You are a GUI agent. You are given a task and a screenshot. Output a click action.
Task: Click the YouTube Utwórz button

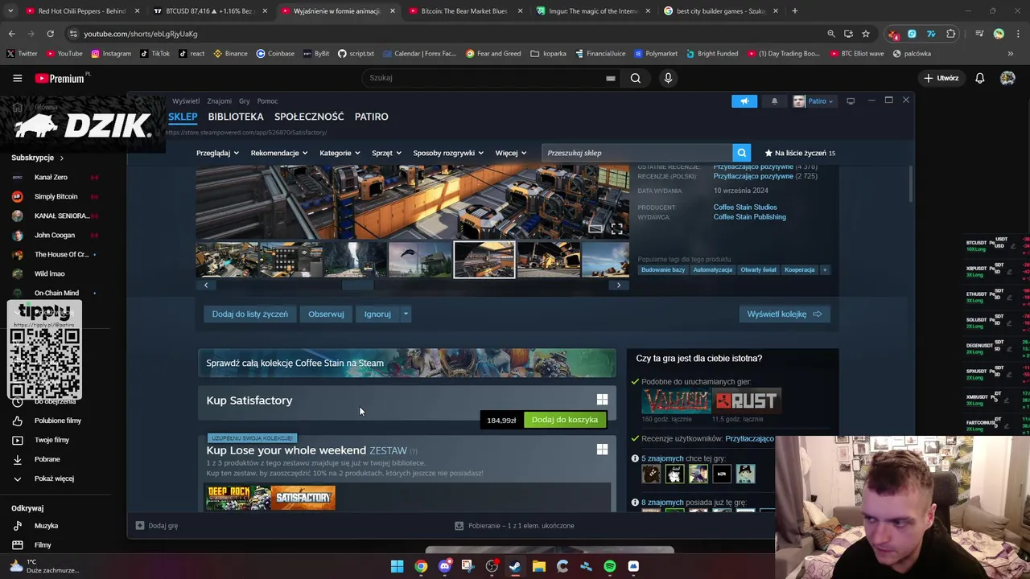(941, 78)
